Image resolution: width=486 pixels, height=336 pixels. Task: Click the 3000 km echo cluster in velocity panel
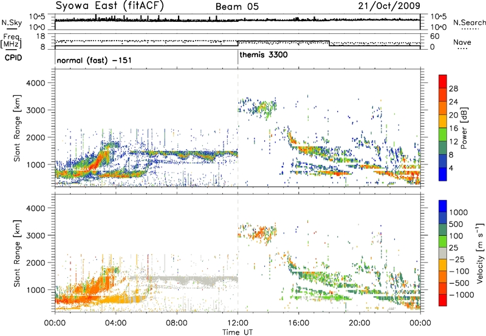[x=257, y=233]
